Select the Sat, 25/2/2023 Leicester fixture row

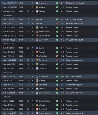coord(50,68)
